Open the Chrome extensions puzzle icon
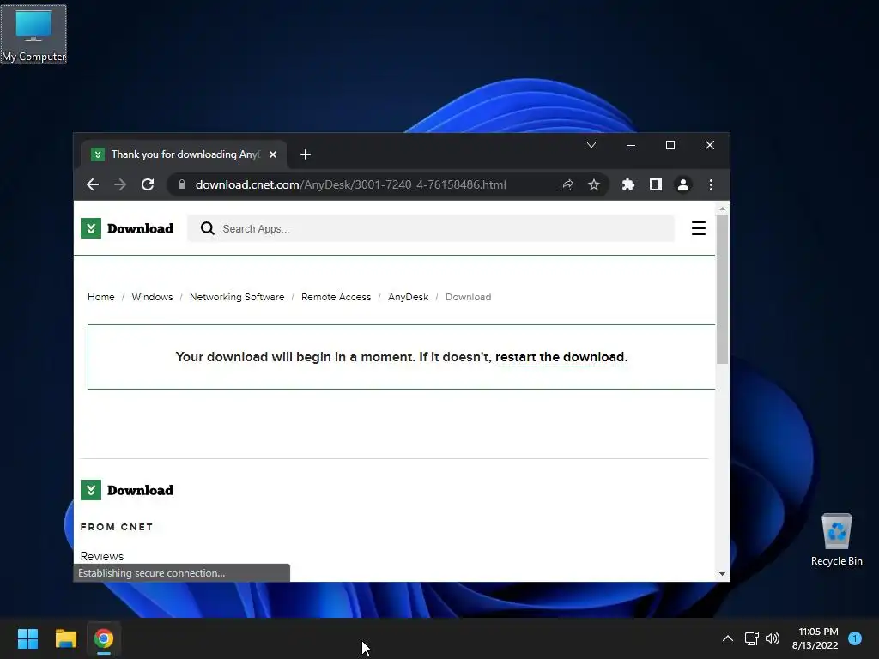Viewport: 879px width, 659px height. (x=627, y=185)
